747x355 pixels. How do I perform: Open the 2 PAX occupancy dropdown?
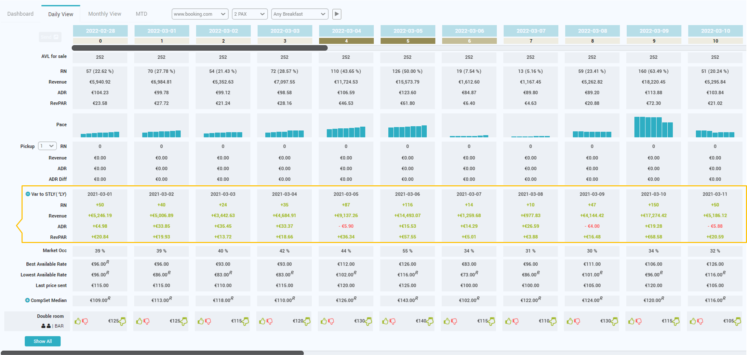click(250, 14)
